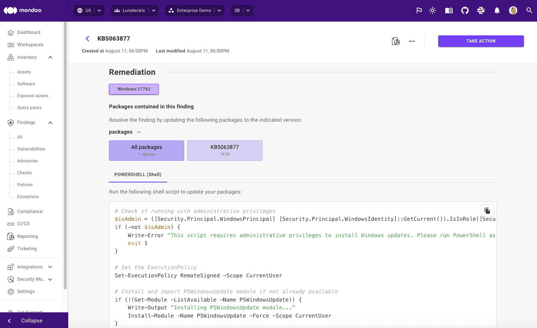Switch to the POWERSHELL (Shell) tab
This screenshot has height=328, width=537.
click(x=138, y=174)
